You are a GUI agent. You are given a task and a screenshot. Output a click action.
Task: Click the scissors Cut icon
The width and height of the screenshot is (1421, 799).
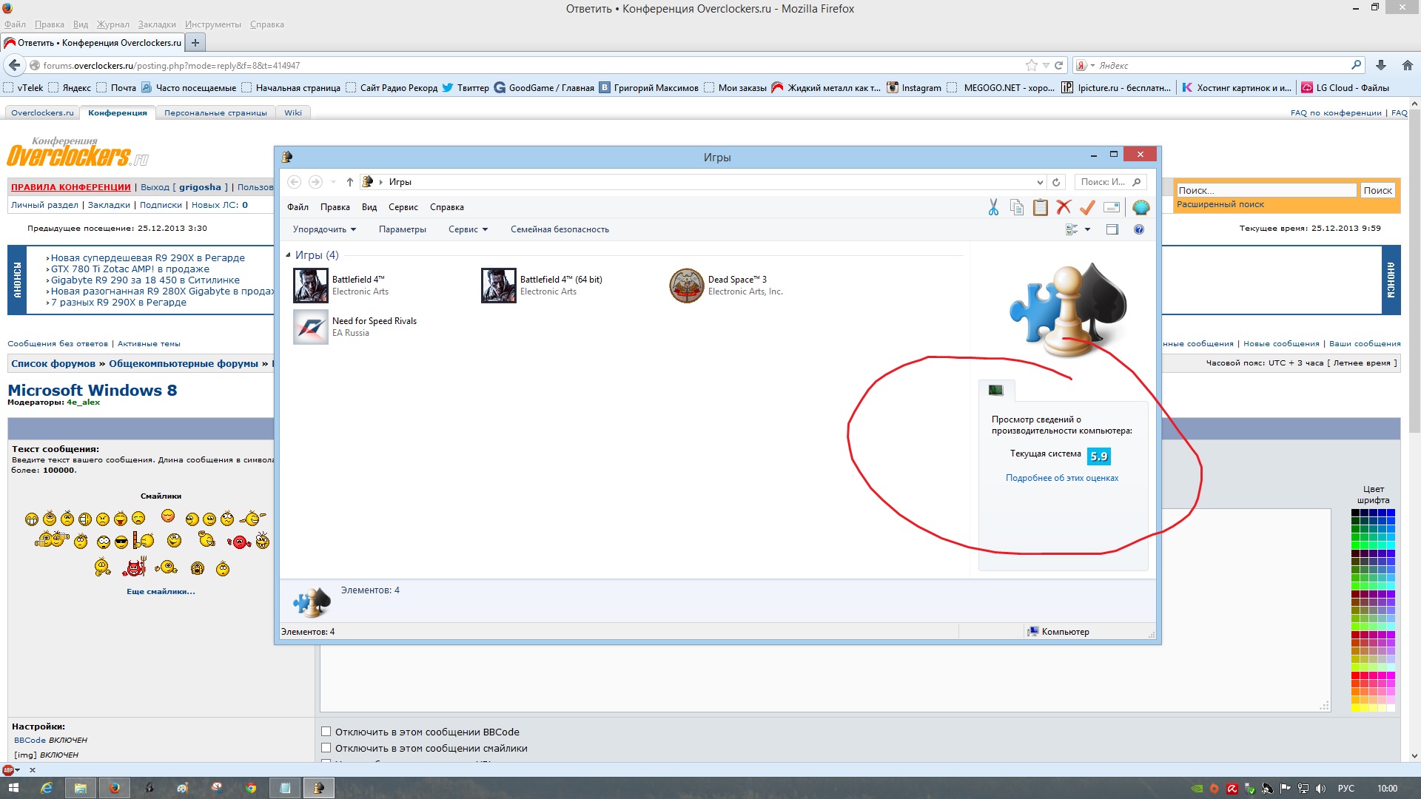(993, 208)
